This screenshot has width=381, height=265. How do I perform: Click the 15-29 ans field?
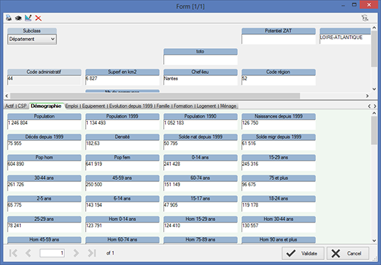click(x=278, y=166)
